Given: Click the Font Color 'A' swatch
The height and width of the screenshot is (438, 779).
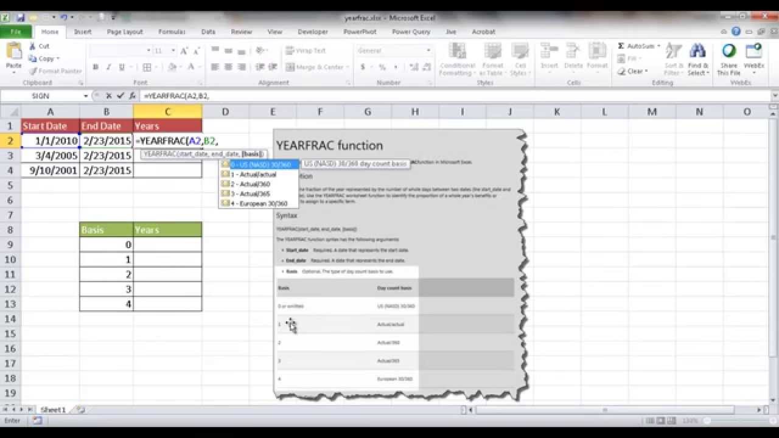Looking at the screenshot, I should [191, 68].
